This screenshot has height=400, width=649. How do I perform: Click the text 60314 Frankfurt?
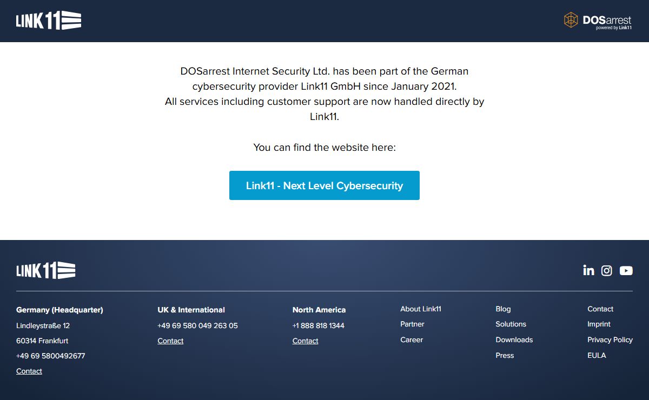(42, 341)
